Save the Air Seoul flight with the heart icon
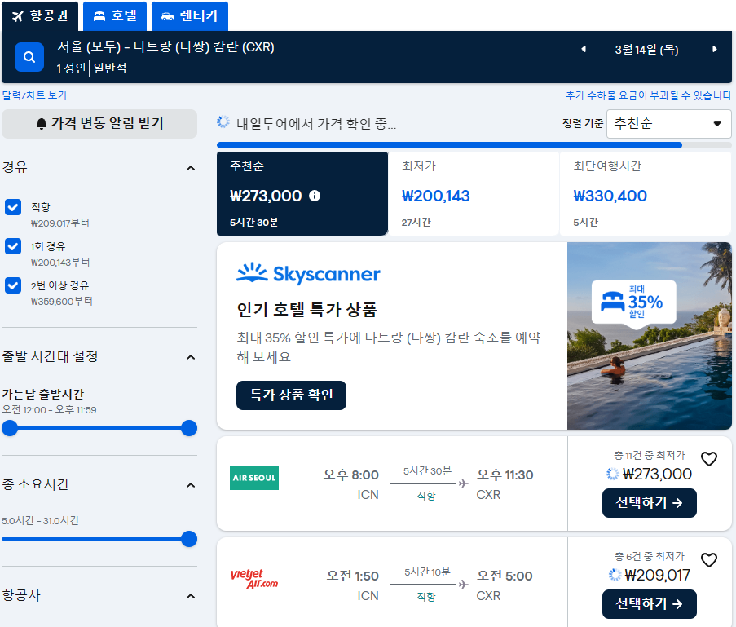The image size is (736, 627). click(708, 459)
